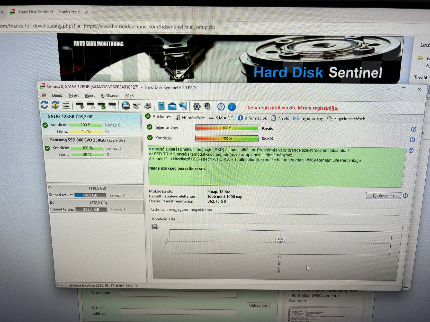Click the help icon beside the green status text
This screenshot has height=322, width=430.
click(x=411, y=150)
